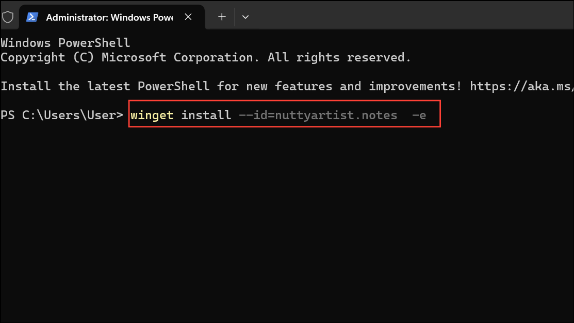Click the word install in the command
The width and height of the screenshot is (574, 323).
click(x=206, y=116)
